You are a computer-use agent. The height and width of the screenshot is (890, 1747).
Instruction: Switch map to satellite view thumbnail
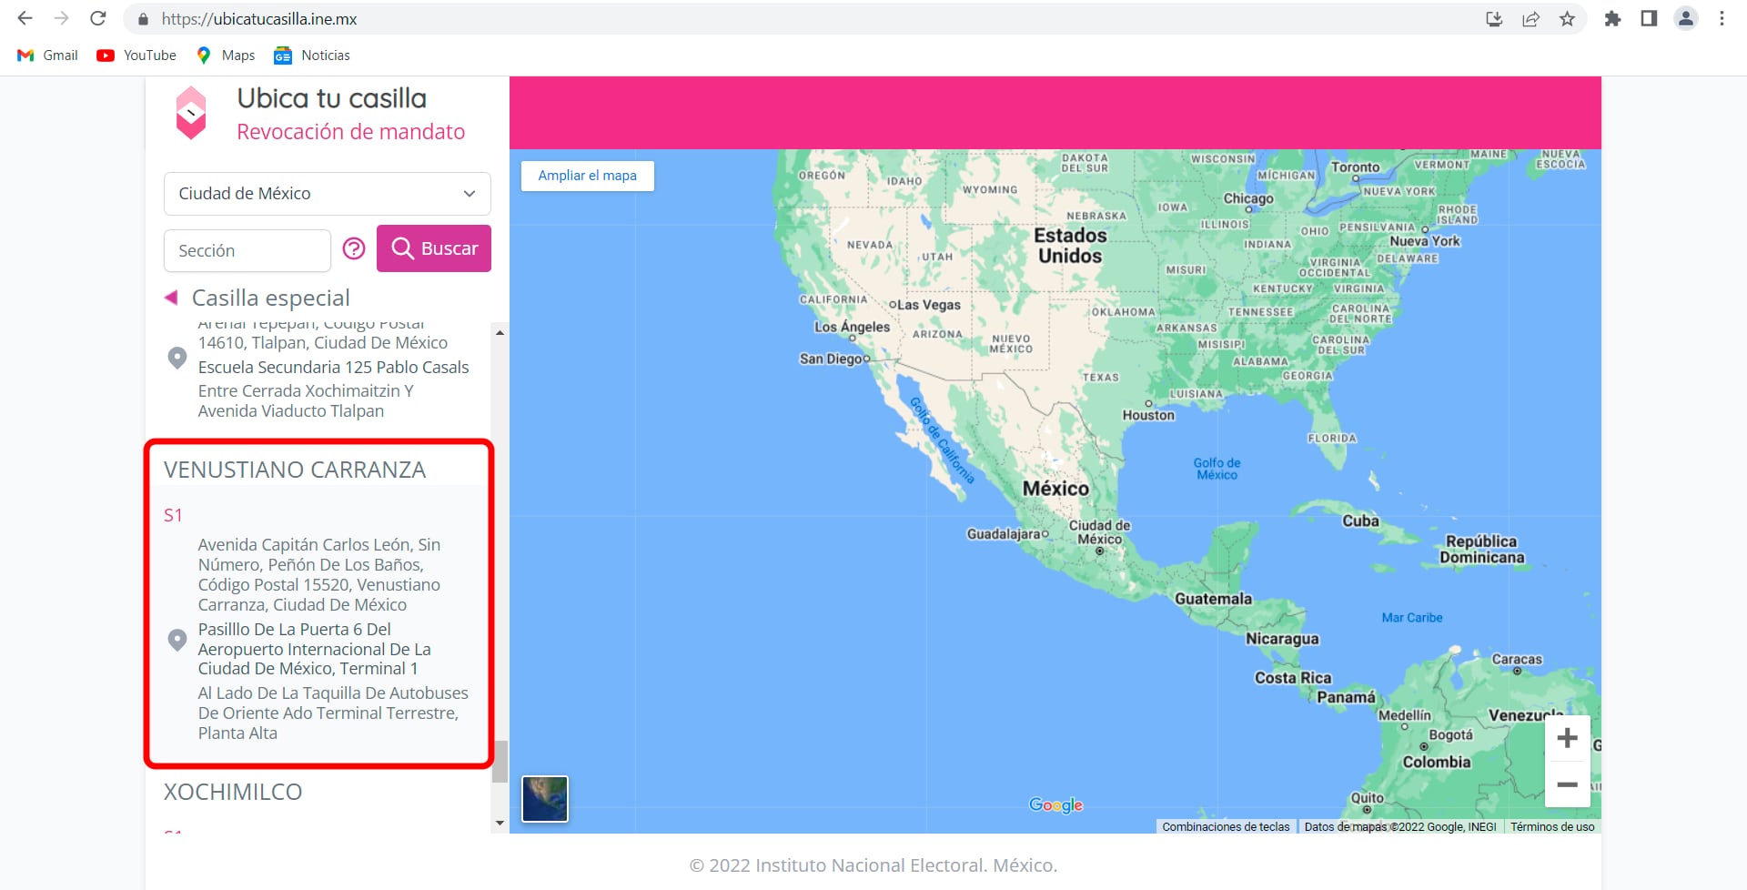click(x=545, y=799)
